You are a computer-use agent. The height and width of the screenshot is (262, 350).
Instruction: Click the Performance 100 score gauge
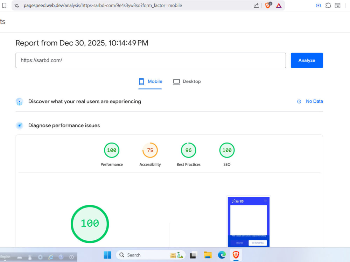click(x=112, y=150)
